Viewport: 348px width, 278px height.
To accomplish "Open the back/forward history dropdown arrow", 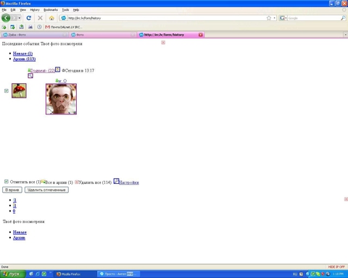I will coord(20,18).
